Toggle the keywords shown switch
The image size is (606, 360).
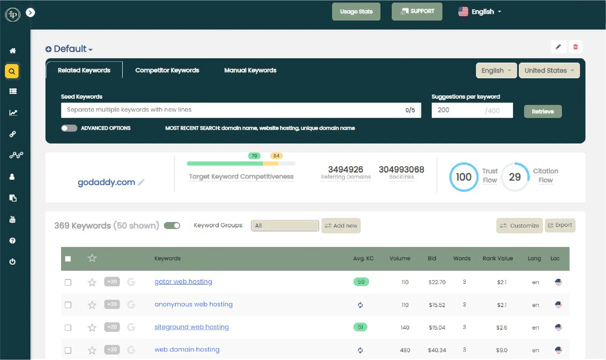pos(172,226)
